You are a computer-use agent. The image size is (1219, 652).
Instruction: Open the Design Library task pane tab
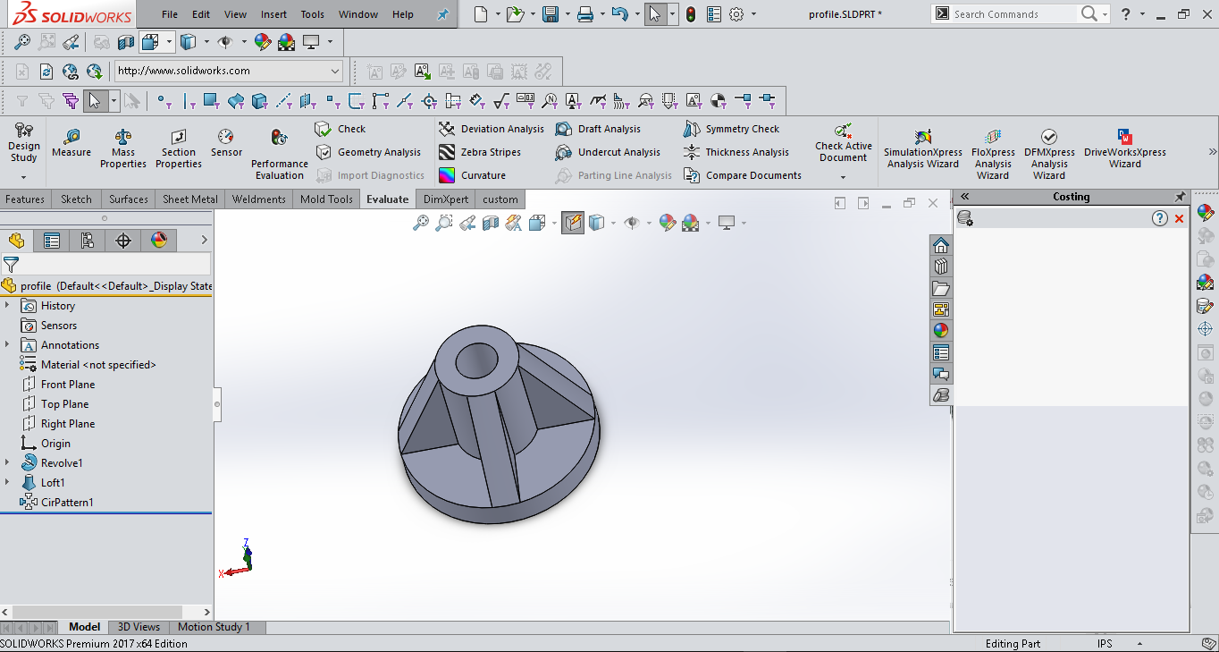(940, 267)
